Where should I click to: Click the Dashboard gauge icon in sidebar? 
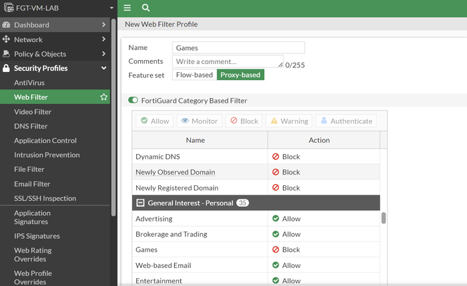(7, 25)
